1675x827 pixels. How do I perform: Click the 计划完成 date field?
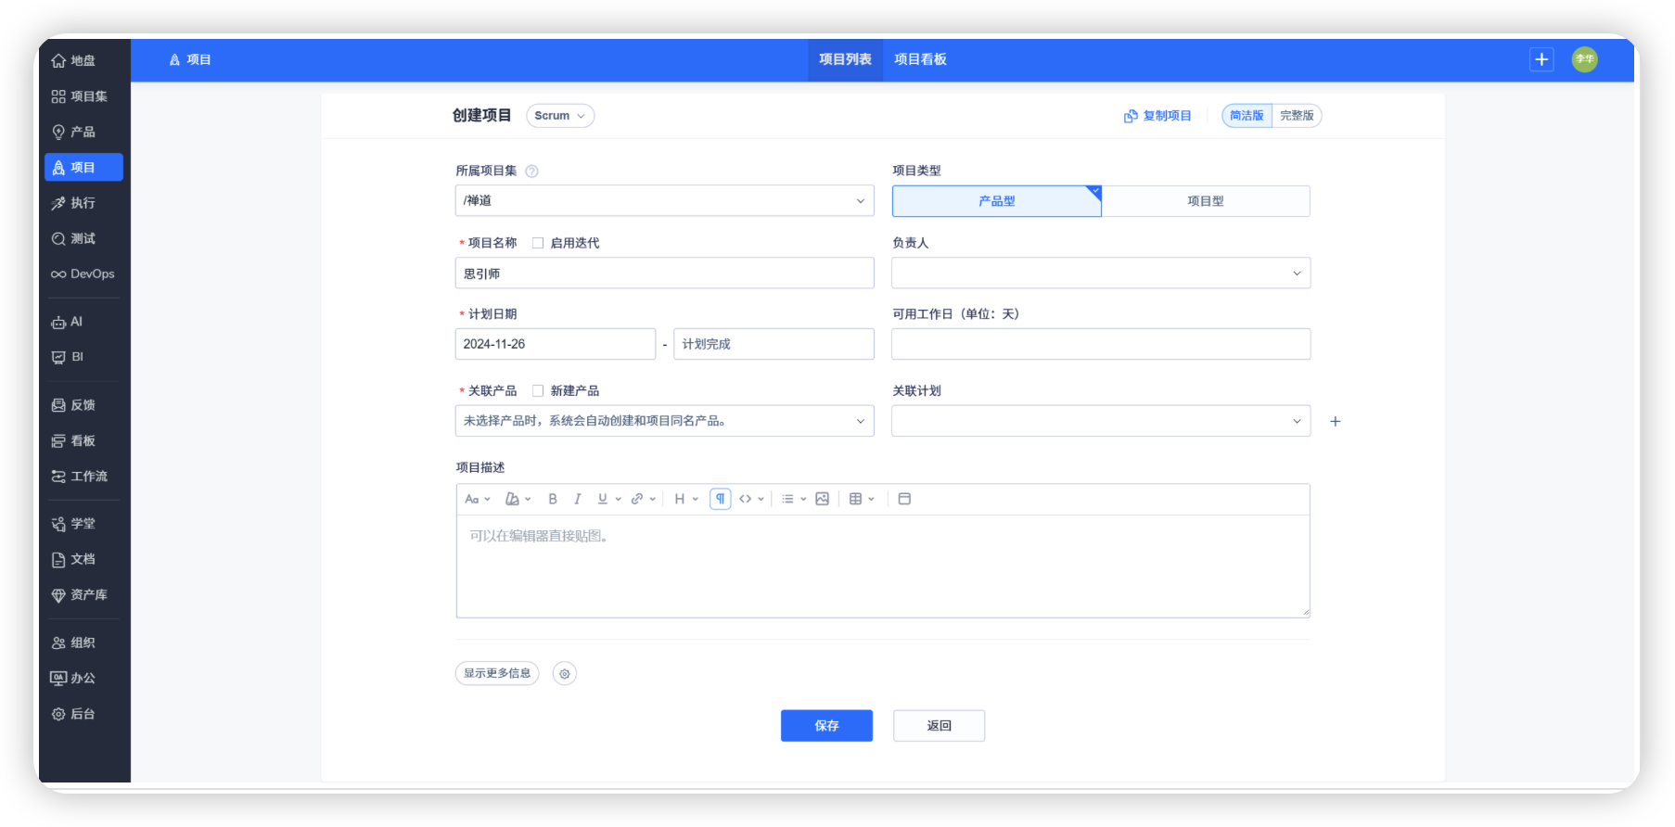[x=774, y=344]
